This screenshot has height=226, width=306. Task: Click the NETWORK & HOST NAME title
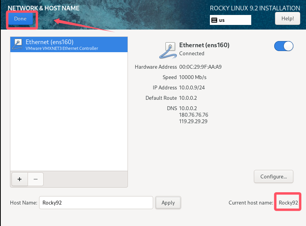[x=44, y=8]
